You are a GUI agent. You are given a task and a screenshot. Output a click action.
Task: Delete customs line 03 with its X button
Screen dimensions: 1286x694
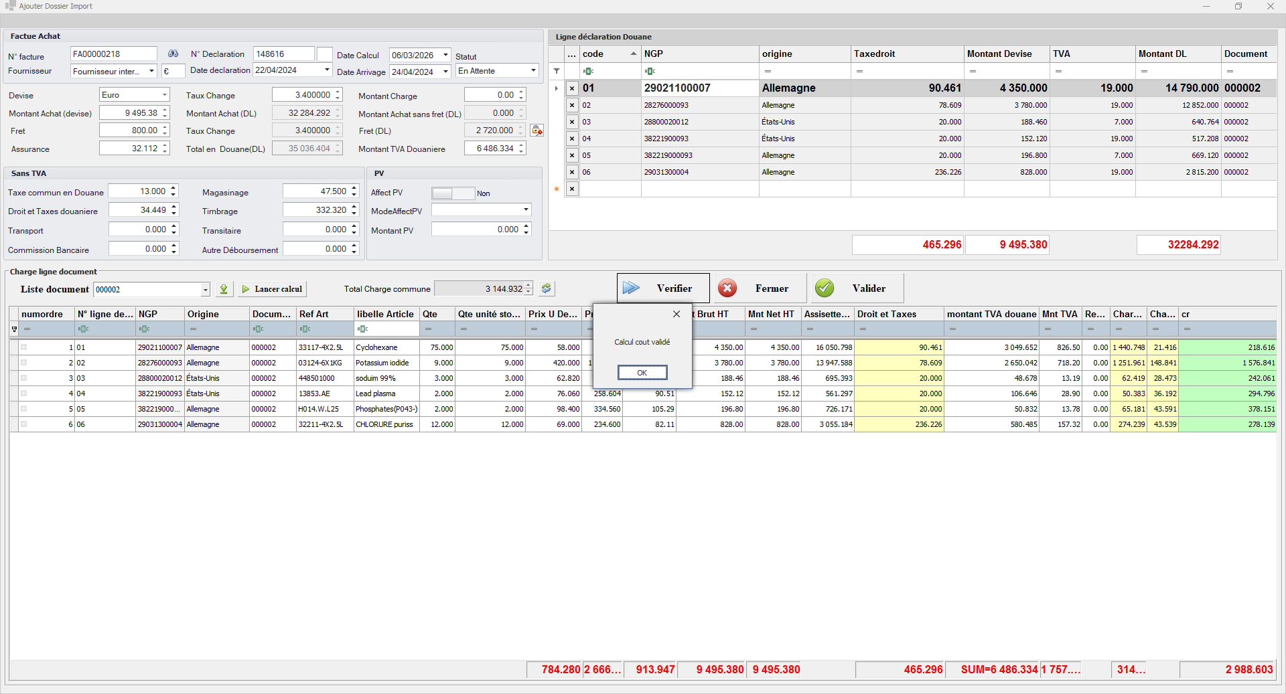pos(572,122)
